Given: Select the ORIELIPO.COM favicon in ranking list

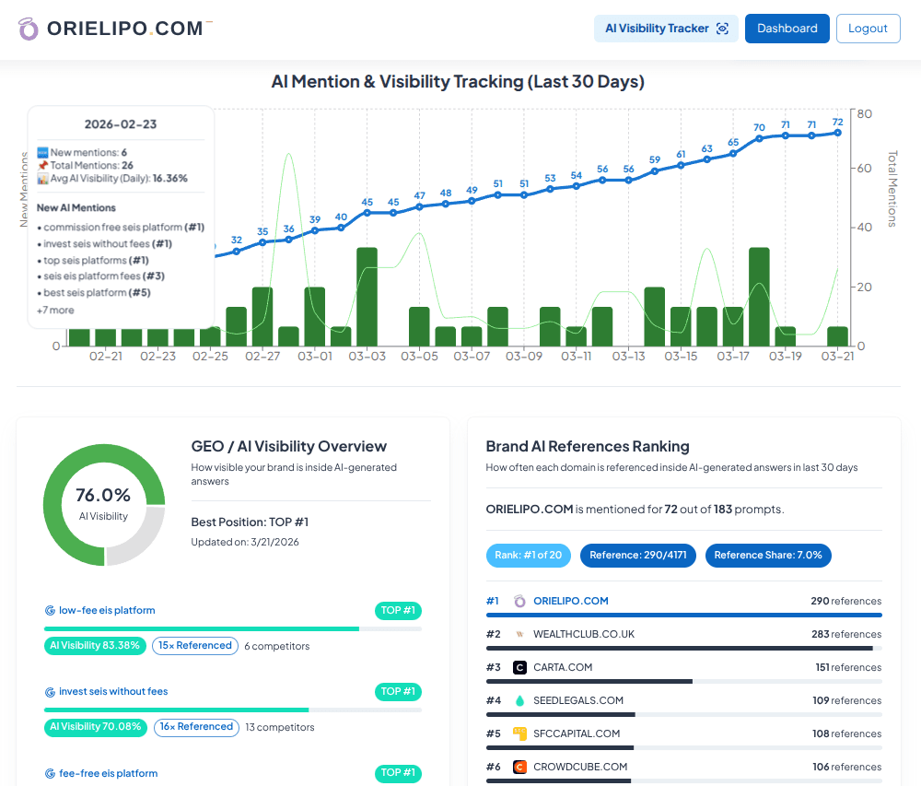Looking at the screenshot, I should tap(519, 601).
